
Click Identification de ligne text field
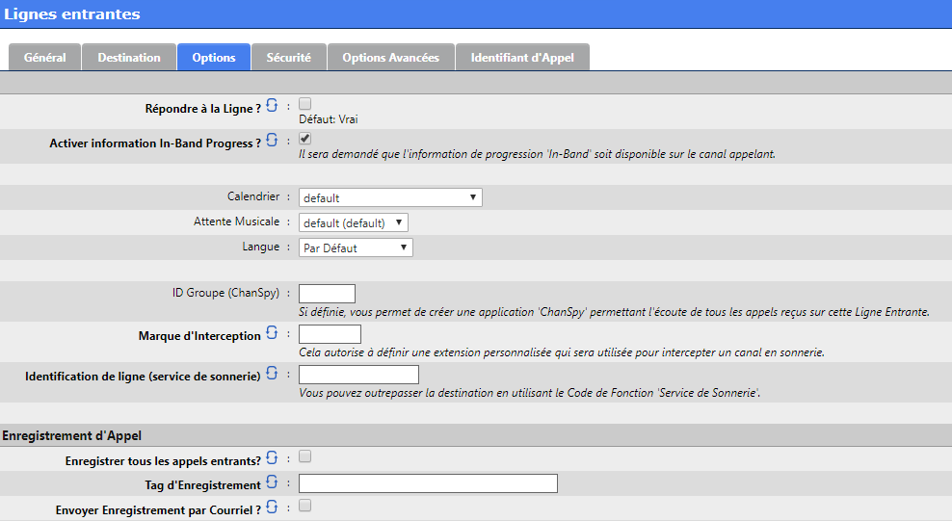click(x=358, y=375)
